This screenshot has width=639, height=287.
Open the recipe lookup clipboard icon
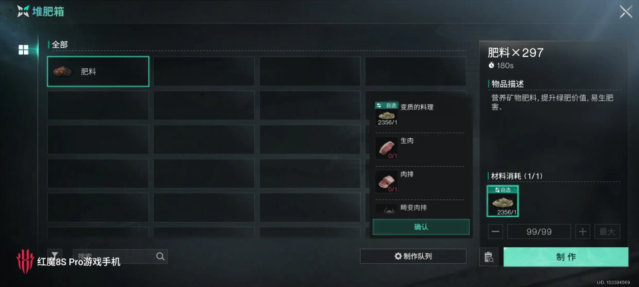click(x=489, y=257)
